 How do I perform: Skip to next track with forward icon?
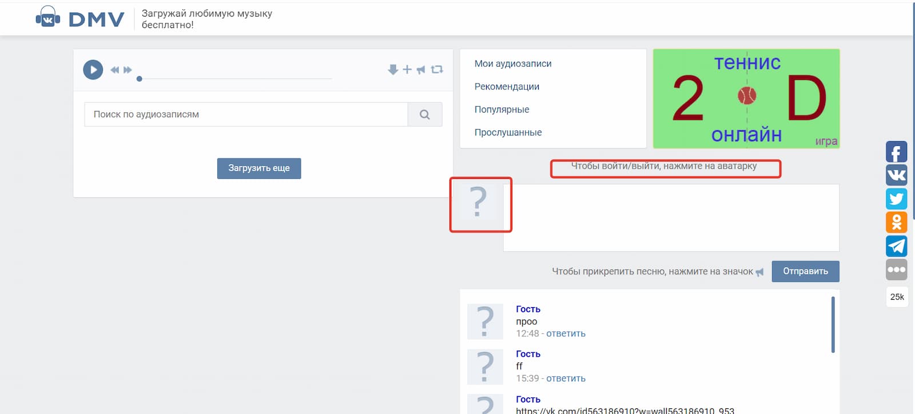[x=128, y=70]
